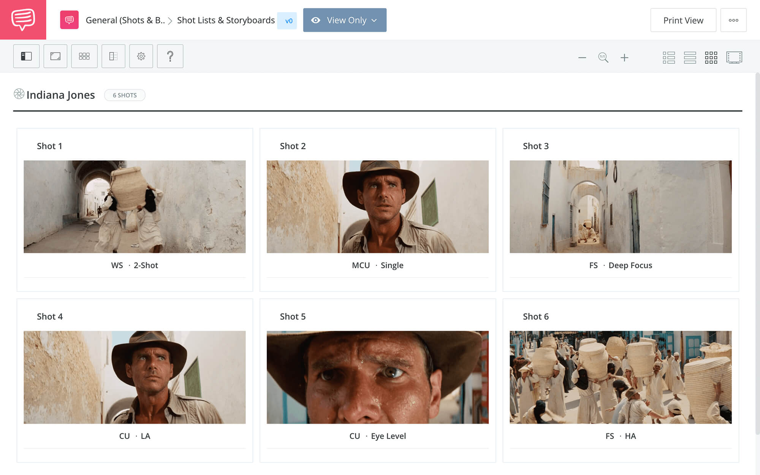Screen dimensions: 760x475
Task: Click the page vertical scrollbar
Action: pos(757,253)
